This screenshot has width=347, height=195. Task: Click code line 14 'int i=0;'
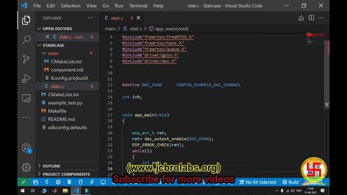(x=132, y=97)
